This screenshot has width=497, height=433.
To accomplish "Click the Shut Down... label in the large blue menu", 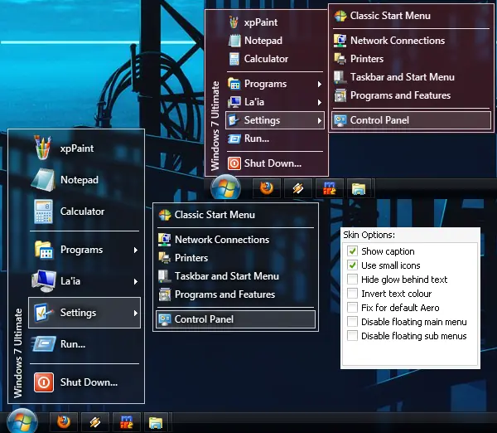I will [x=89, y=382].
